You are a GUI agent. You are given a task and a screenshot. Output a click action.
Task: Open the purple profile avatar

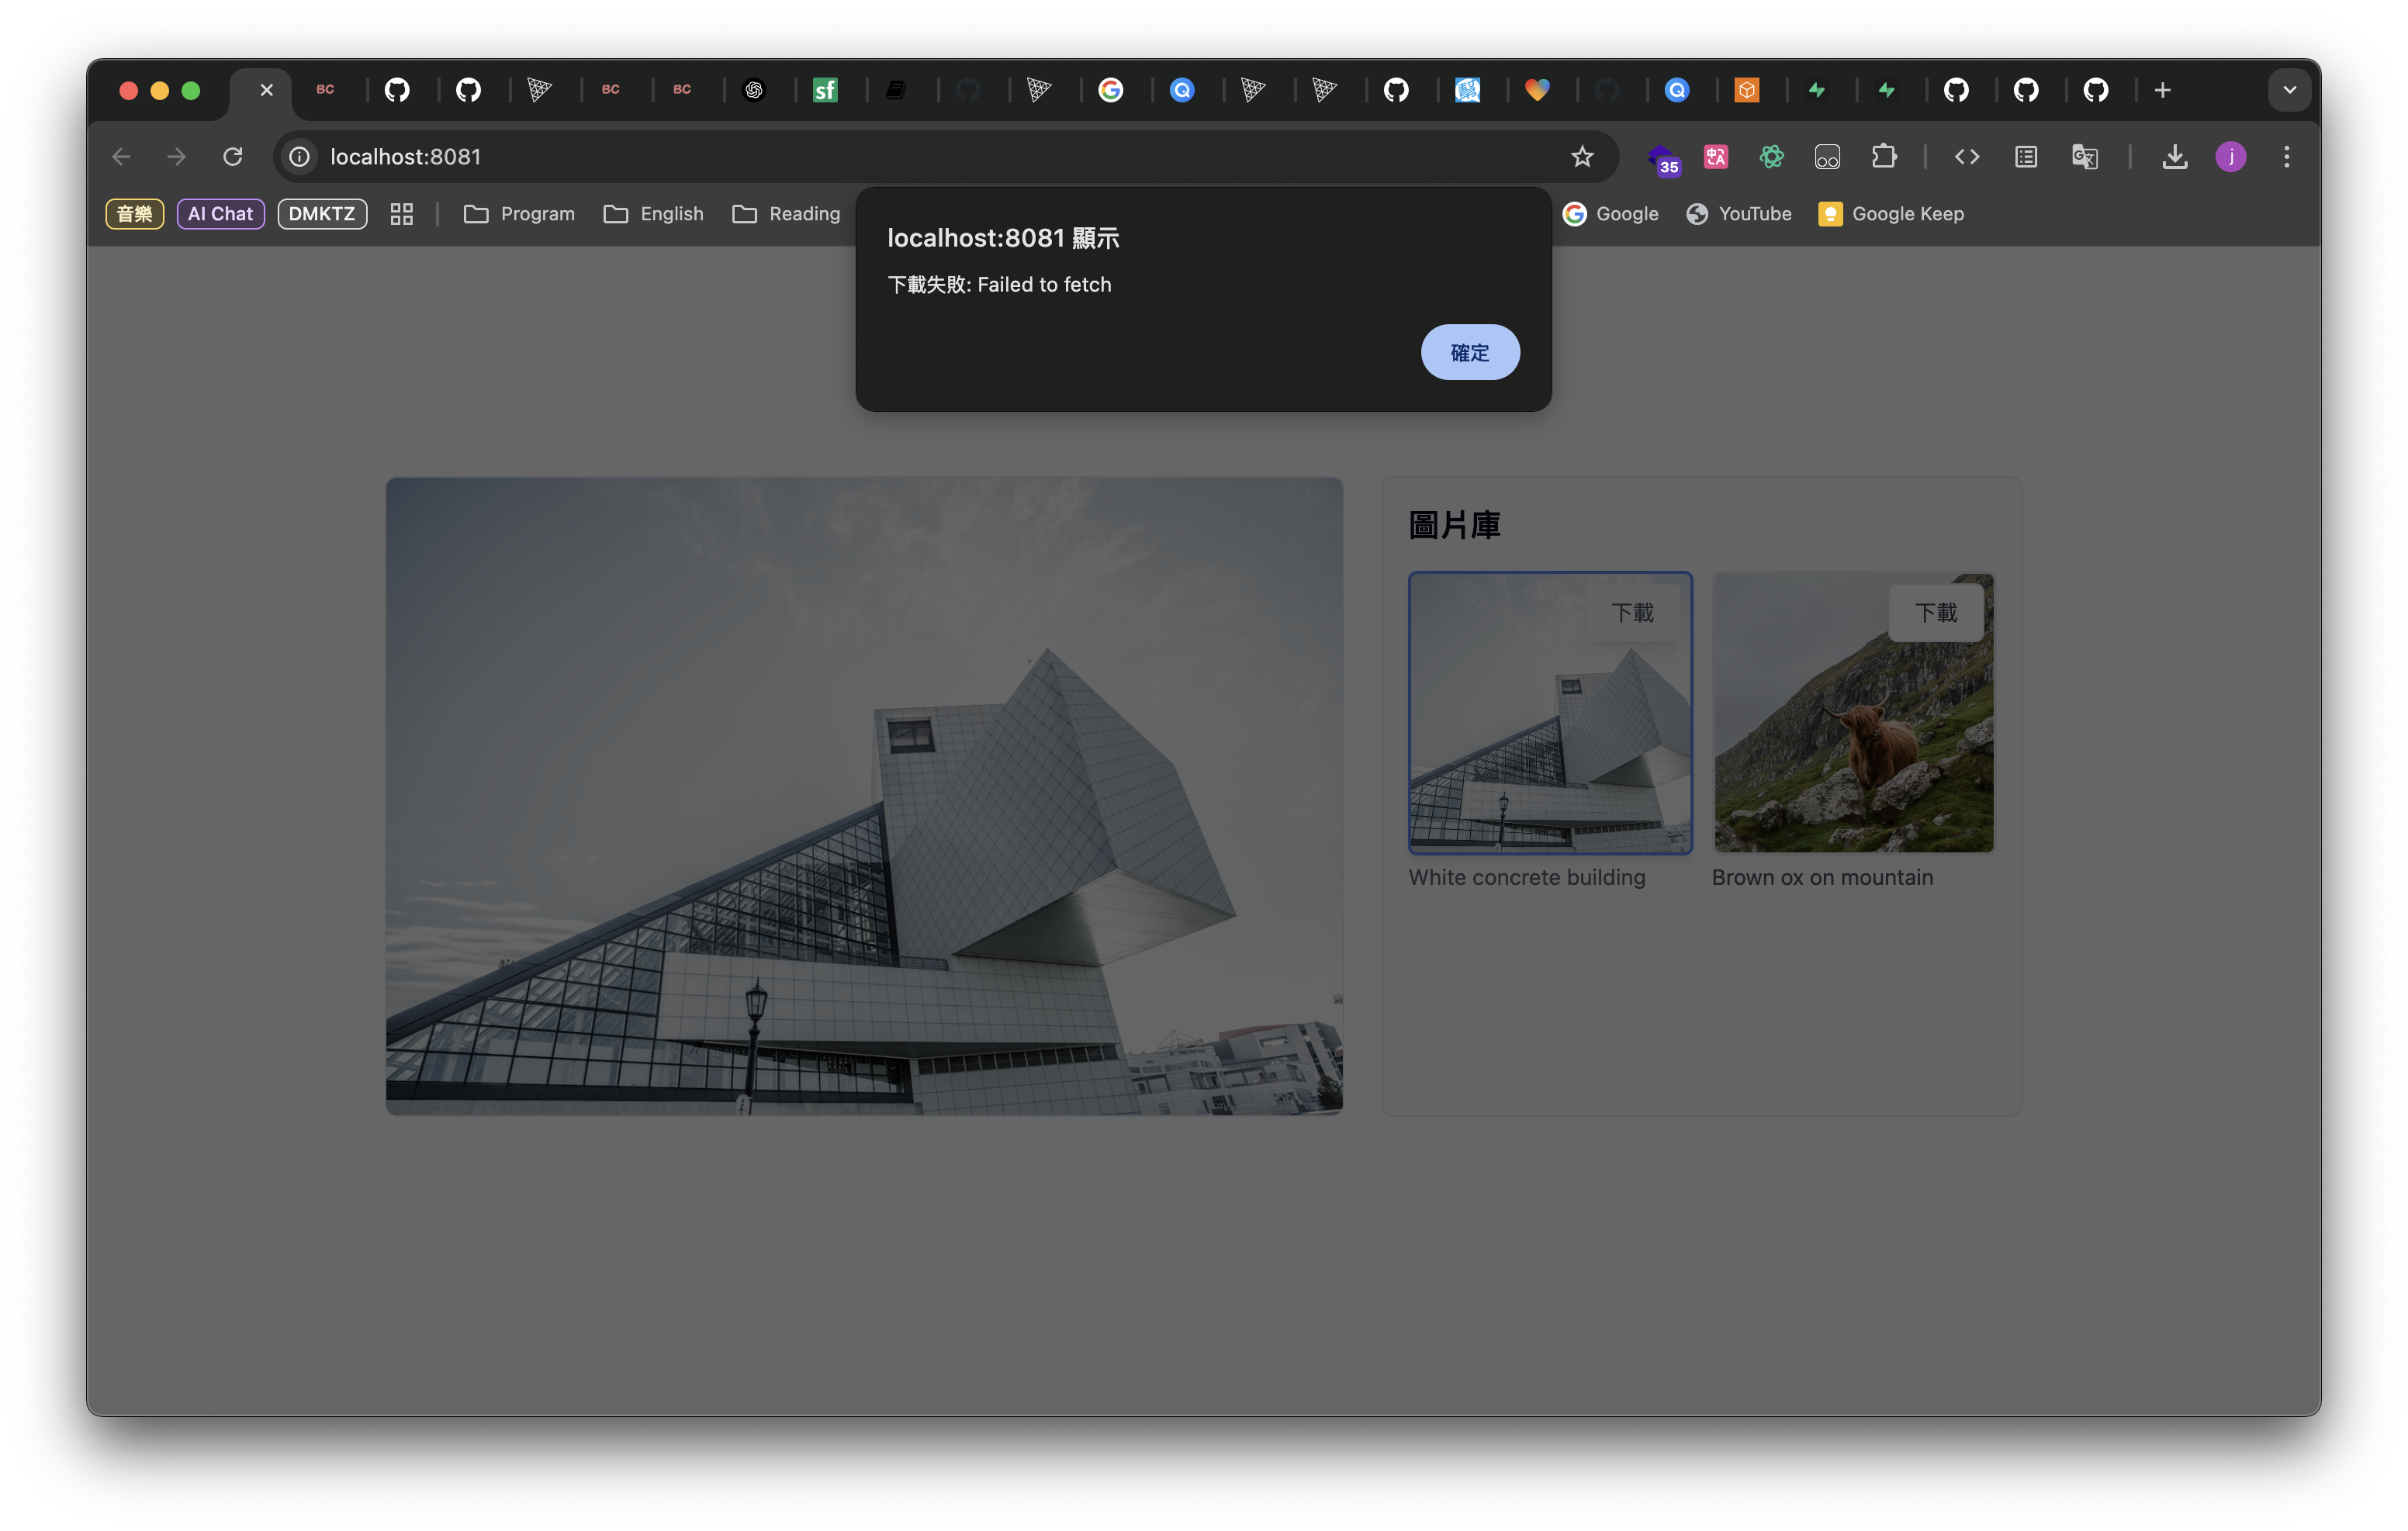(2230, 157)
